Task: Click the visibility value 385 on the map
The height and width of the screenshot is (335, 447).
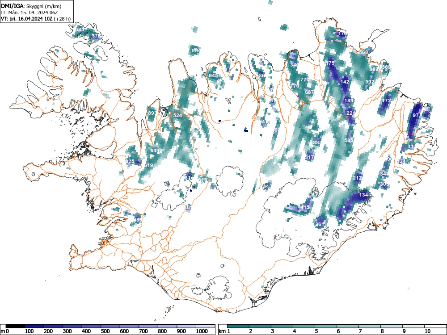Action: pos(317,142)
